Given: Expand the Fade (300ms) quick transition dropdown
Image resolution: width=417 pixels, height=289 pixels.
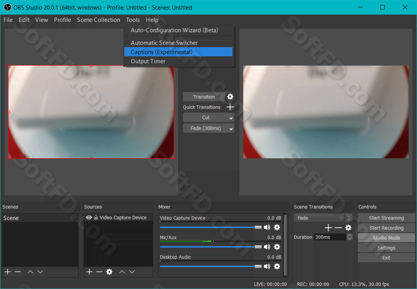Looking at the screenshot, I should (x=231, y=129).
